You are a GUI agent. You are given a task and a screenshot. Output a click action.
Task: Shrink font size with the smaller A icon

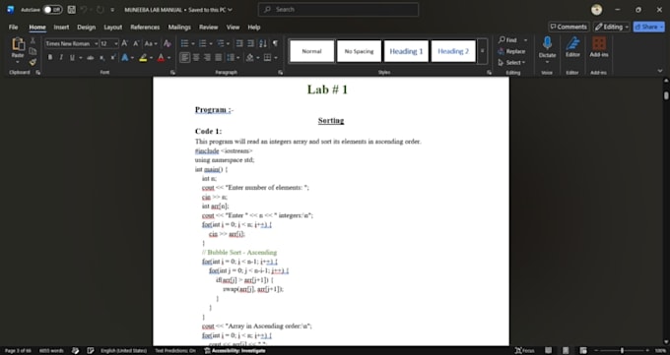(x=136, y=43)
